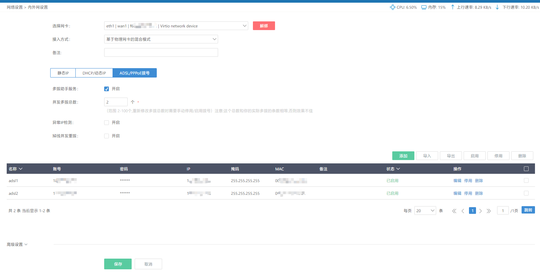The image size is (540, 280).
Task: Switch to the DHCP/动态IP tab
Action: click(x=94, y=73)
